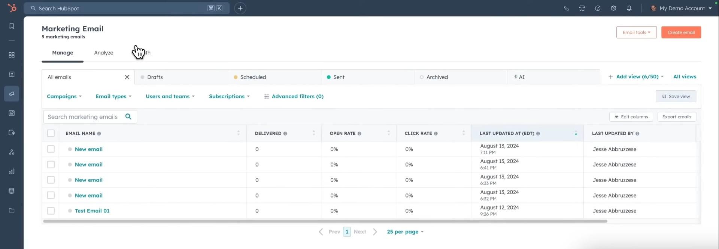Click Delivered column info icon

(285, 134)
